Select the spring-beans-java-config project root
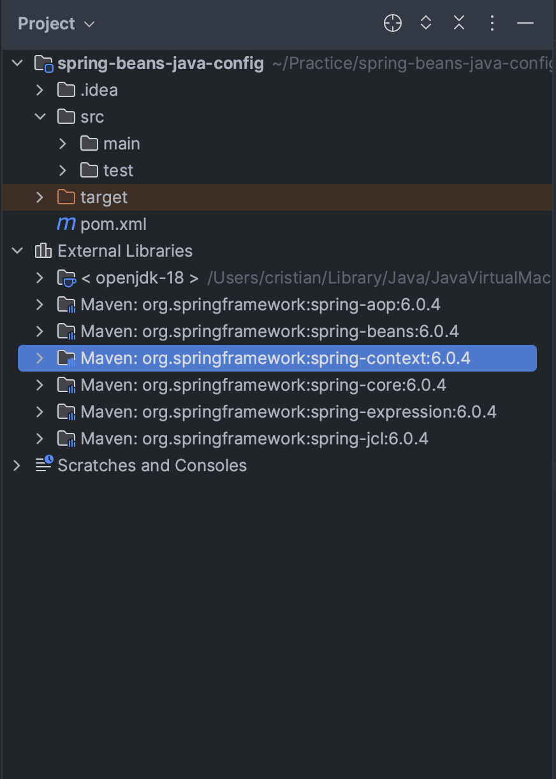The image size is (556, 779). click(x=160, y=63)
